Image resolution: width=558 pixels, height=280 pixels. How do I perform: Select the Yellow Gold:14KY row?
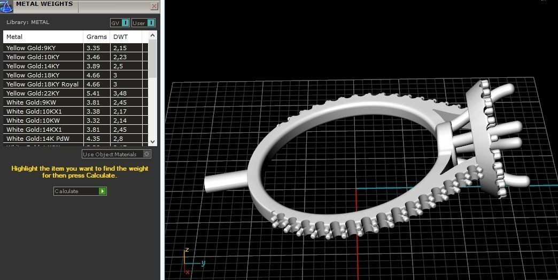[x=76, y=66]
